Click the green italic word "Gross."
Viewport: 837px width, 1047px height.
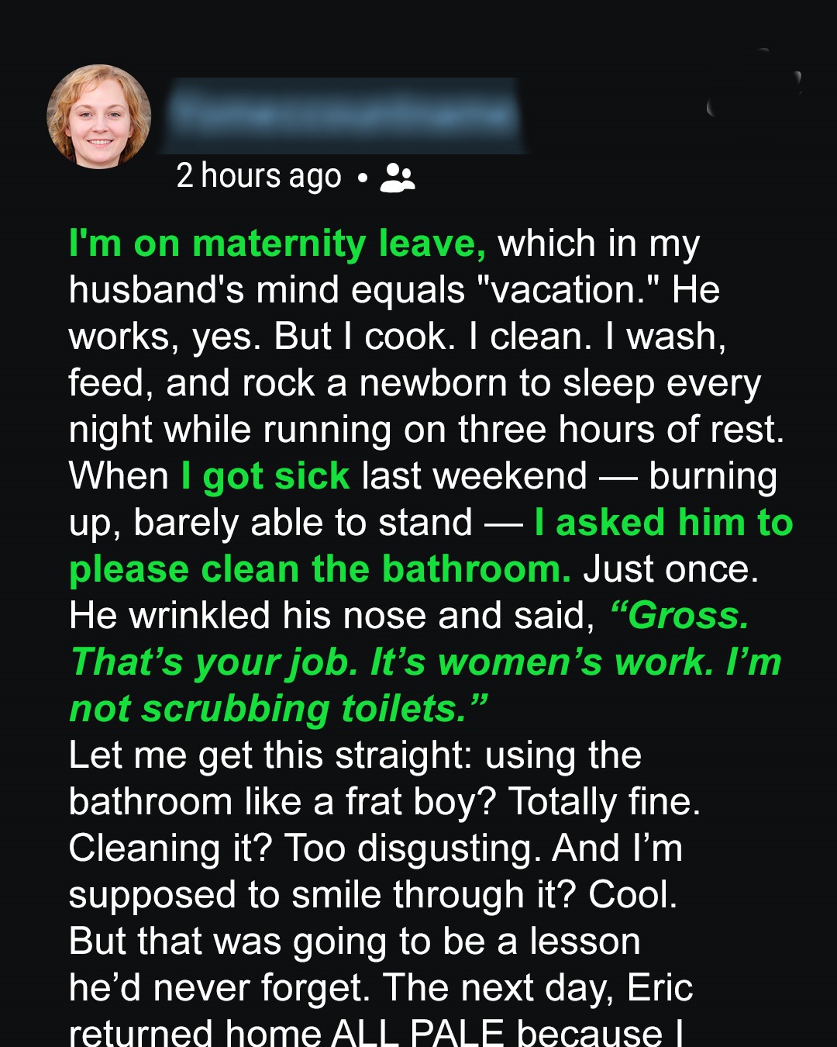680,617
